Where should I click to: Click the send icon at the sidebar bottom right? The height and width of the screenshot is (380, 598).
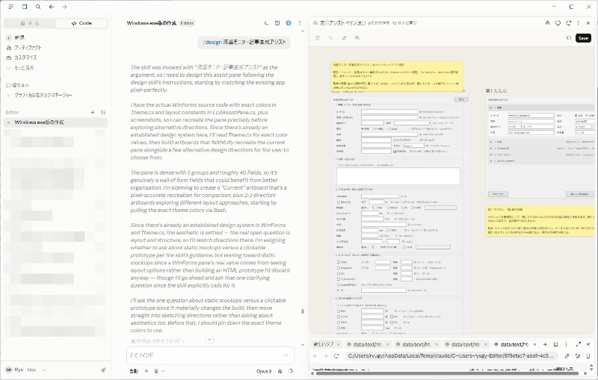coord(103,370)
